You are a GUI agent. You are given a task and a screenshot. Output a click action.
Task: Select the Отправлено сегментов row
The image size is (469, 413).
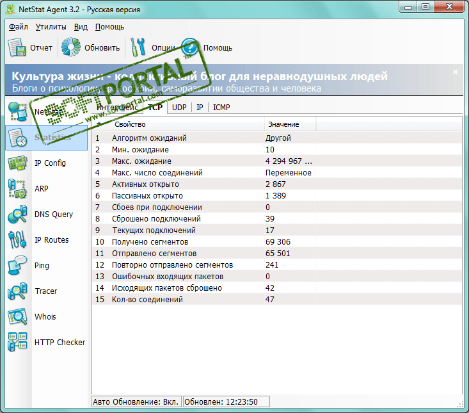(x=277, y=253)
